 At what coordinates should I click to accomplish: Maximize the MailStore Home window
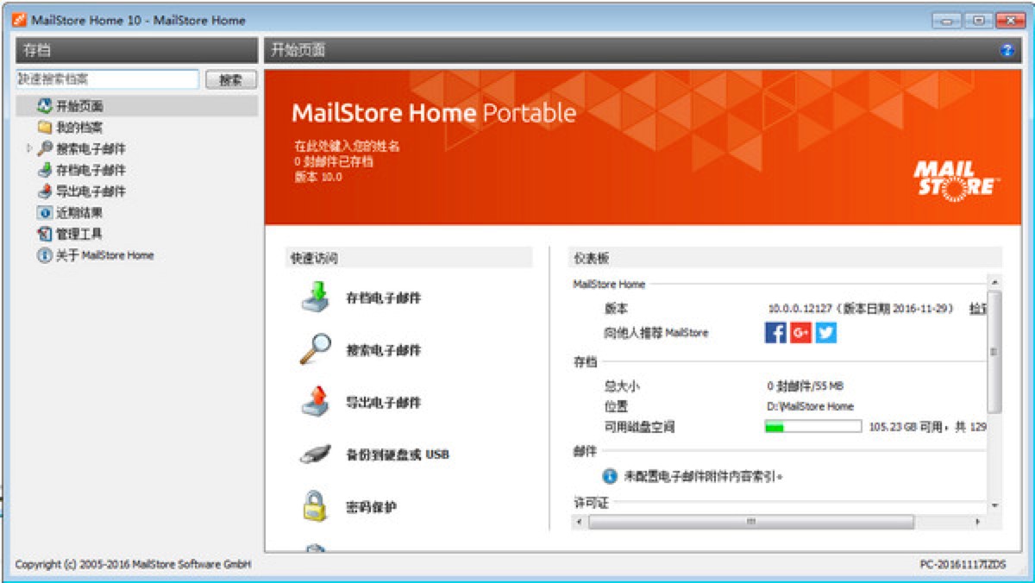(x=979, y=20)
